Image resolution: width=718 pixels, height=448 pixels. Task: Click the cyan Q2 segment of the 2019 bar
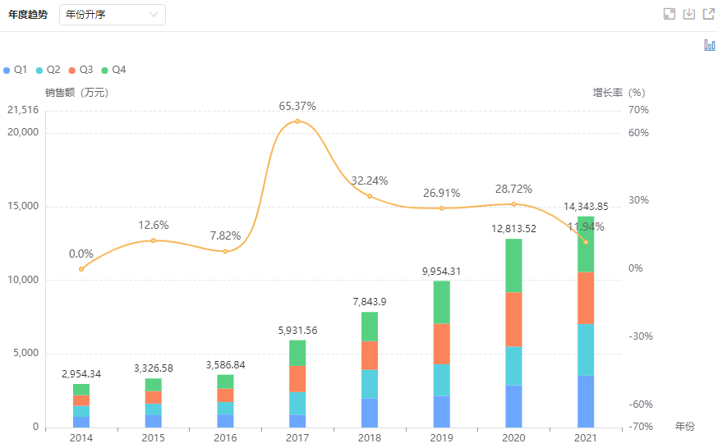tap(441, 380)
